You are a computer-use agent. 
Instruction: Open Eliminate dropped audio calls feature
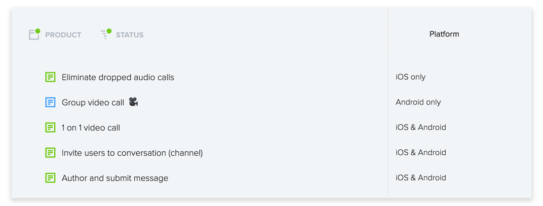coord(118,77)
